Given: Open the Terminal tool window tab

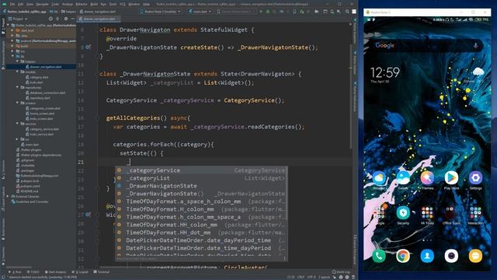Looking at the screenshot, I should pyautogui.click(x=102, y=271).
